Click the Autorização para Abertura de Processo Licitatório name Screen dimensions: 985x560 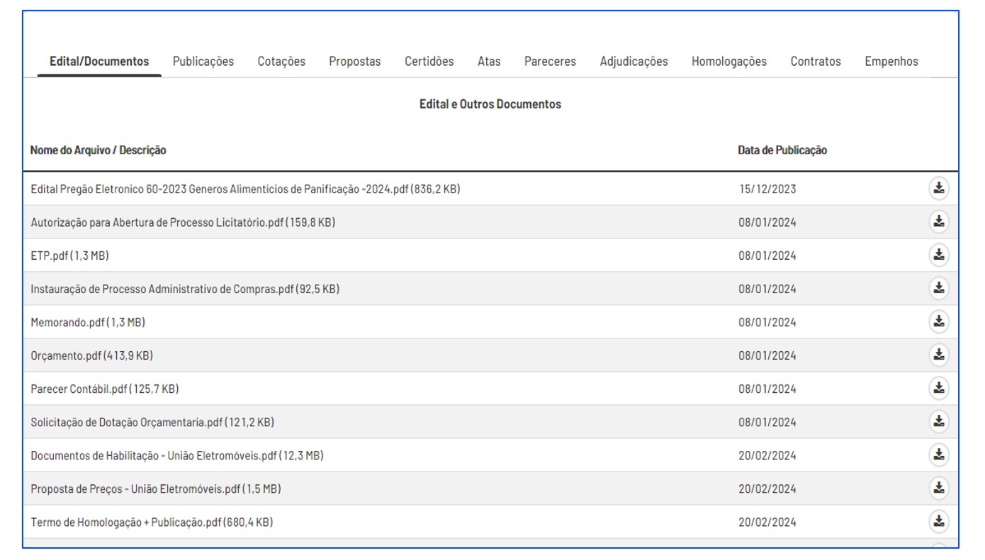pos(183,222)
